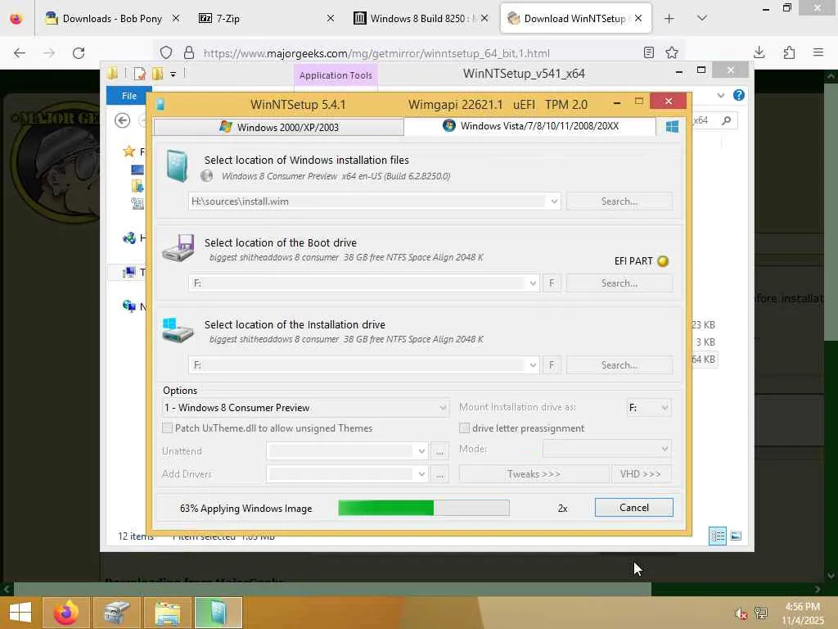Screen dimensions: 838x629
Task: Go back in Firefox
Action: point(20,53)
